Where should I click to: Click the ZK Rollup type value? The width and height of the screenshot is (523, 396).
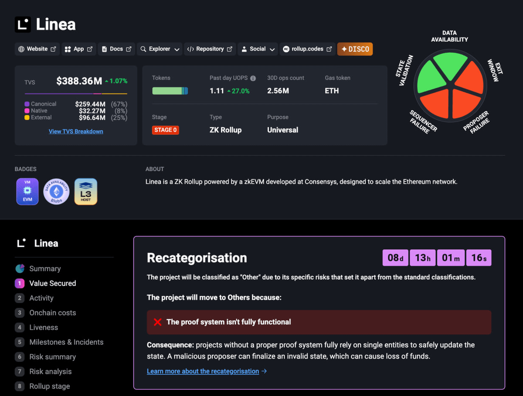click(225, 130)
